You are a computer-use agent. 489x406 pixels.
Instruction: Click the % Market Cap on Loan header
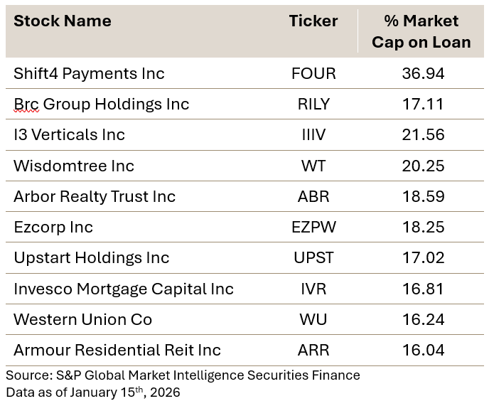click(x=421, y=31)
